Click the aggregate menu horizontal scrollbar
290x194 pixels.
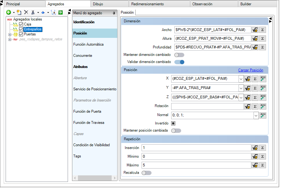(95, 178)
